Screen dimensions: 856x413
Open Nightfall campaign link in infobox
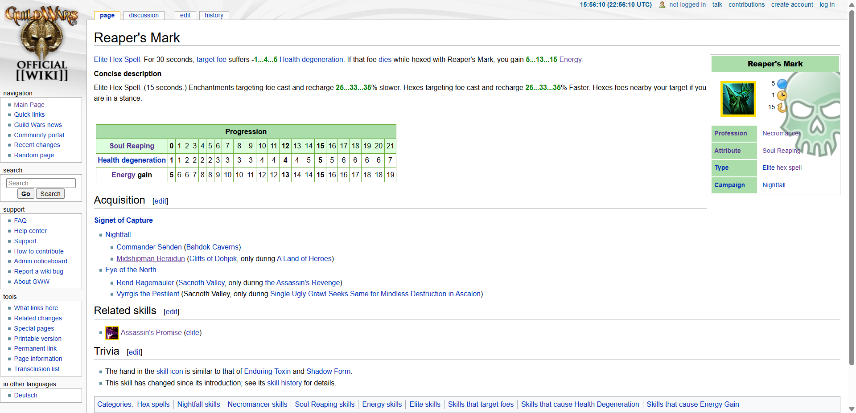point(774,185)
